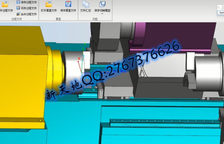The image size is (224, 144).
Task: Click Merge Process Files (合并过程文件)
Action: (26, 14)
